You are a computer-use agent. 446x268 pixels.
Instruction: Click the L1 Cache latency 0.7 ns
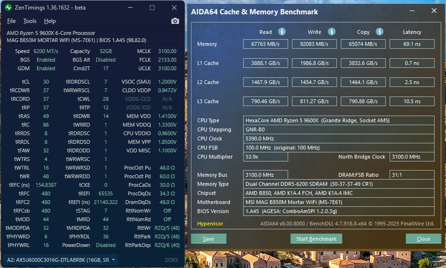412,63
